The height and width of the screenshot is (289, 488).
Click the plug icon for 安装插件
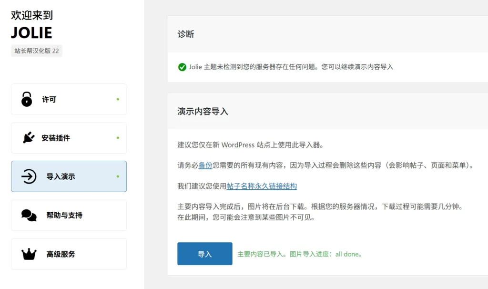(29, 138)
